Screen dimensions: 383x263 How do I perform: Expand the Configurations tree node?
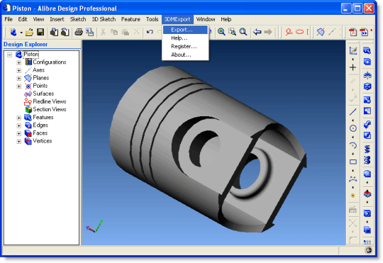[19, 62]
